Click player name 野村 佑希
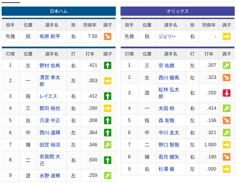This screenshot has height=183, width=237. pyautogui.click(x=50, y=66)
